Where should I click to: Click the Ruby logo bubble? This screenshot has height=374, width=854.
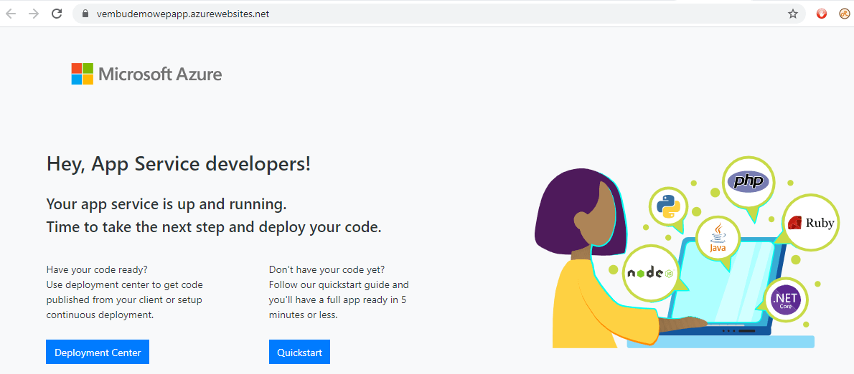tap(811, 222)
